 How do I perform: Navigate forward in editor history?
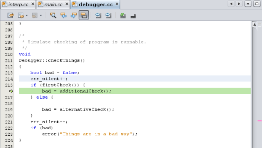[x=34, y=15]
